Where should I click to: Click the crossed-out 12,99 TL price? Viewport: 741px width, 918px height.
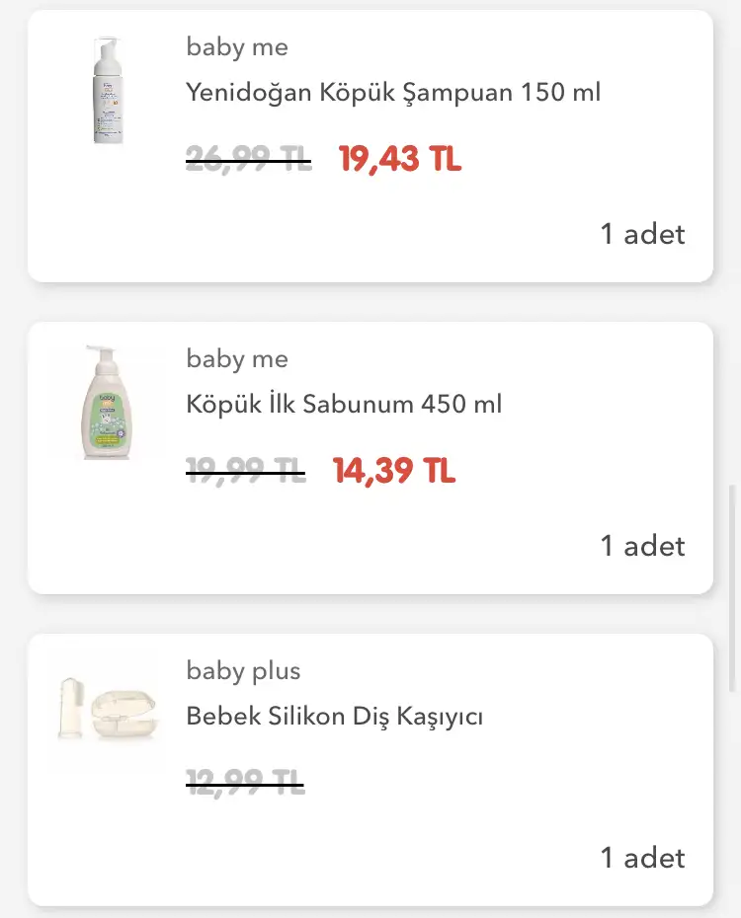[245, 785]
